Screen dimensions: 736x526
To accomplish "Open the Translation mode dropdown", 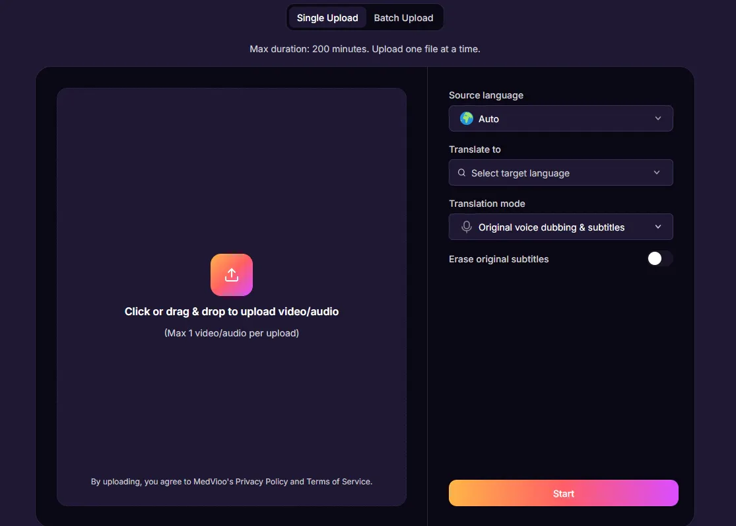I will click(561, 227).
